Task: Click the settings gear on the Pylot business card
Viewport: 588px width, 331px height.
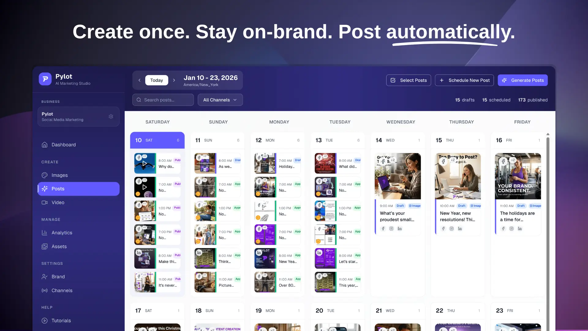Action: coord(111,116)
